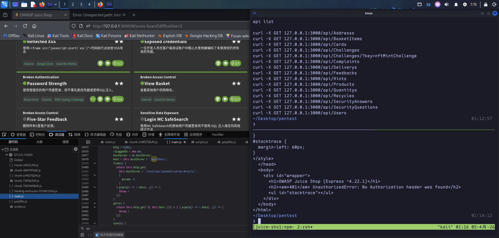This screenshot has height=238, width=499.
Task: Open site permissions icon in address bar
Action: [x=88, y=26]
